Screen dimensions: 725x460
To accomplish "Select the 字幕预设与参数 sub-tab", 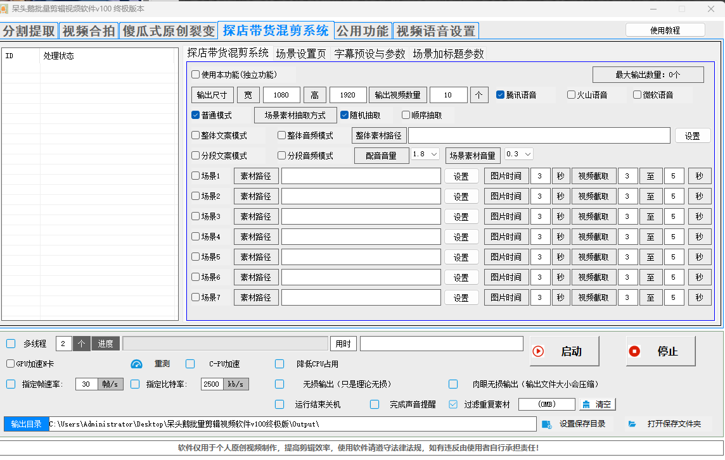I will (x=369, y=54).
